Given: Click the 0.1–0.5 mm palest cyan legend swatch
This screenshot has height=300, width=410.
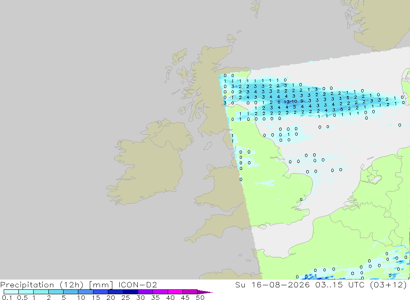Looking at the screenshot, I should click(x=11, y=292).
